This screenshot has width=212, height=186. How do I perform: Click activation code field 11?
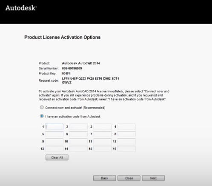point(103,141)
